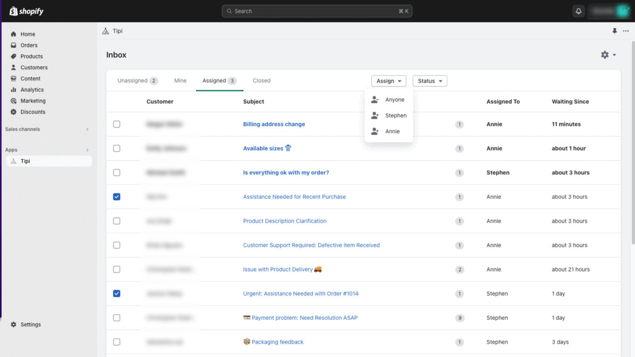The image size is (635, 357).
Task: Open the Packaging feedback conversation
Action: (277, 342)
